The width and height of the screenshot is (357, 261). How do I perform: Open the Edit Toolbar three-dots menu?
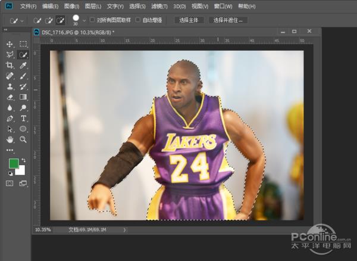tap(10, 150)
